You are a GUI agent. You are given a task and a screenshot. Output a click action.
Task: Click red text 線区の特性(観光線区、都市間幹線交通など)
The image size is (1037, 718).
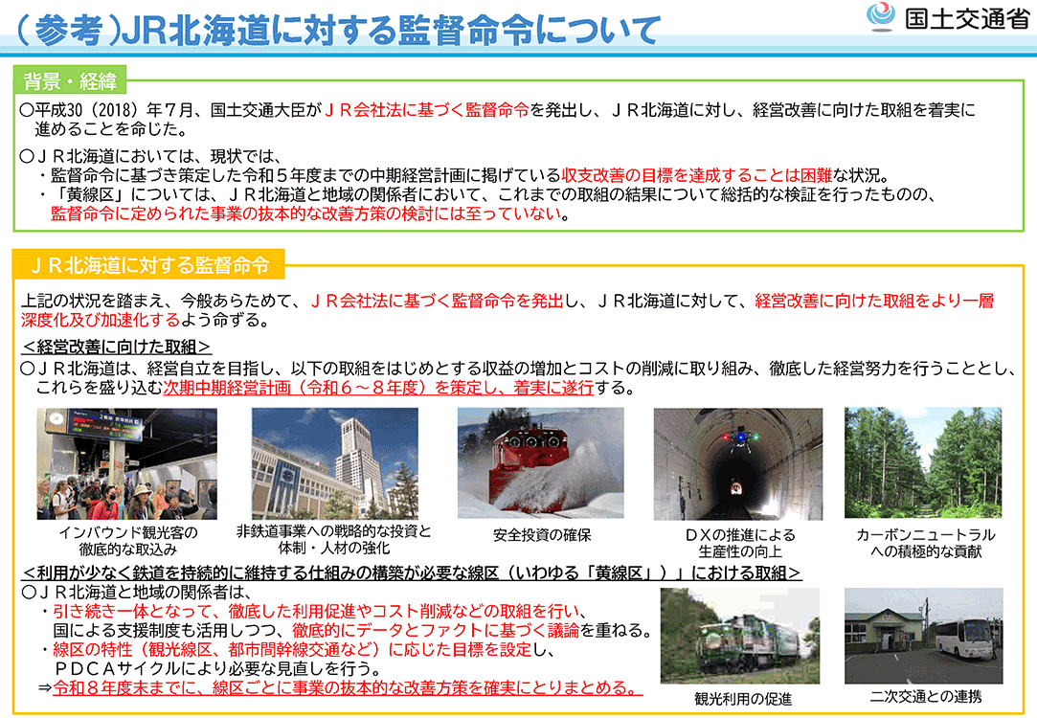tap(218, 649)
